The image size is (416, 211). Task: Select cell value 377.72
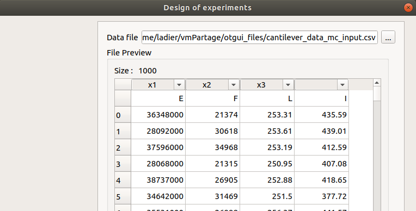pyautogui.click(x=322, y=196)
